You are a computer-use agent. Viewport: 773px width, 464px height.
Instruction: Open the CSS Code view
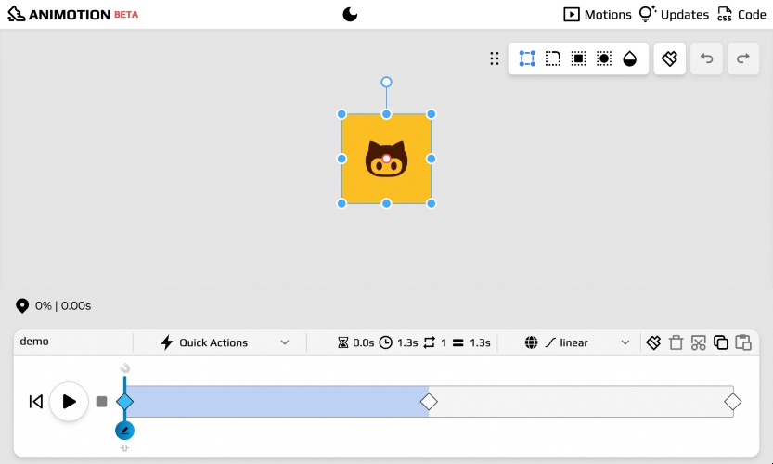click(x=742, y=14)
